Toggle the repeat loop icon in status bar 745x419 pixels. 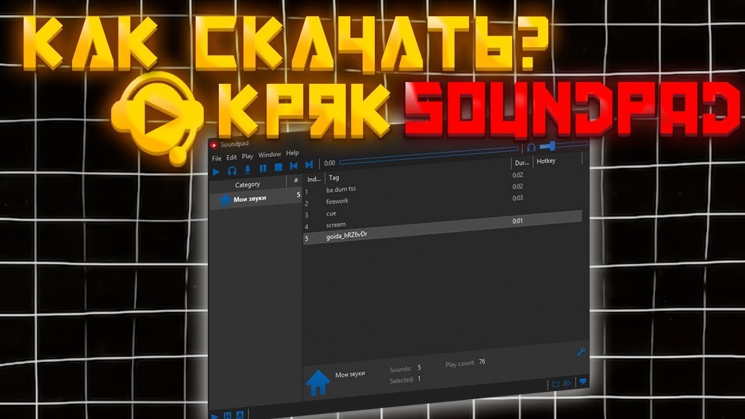coord(555,384)
